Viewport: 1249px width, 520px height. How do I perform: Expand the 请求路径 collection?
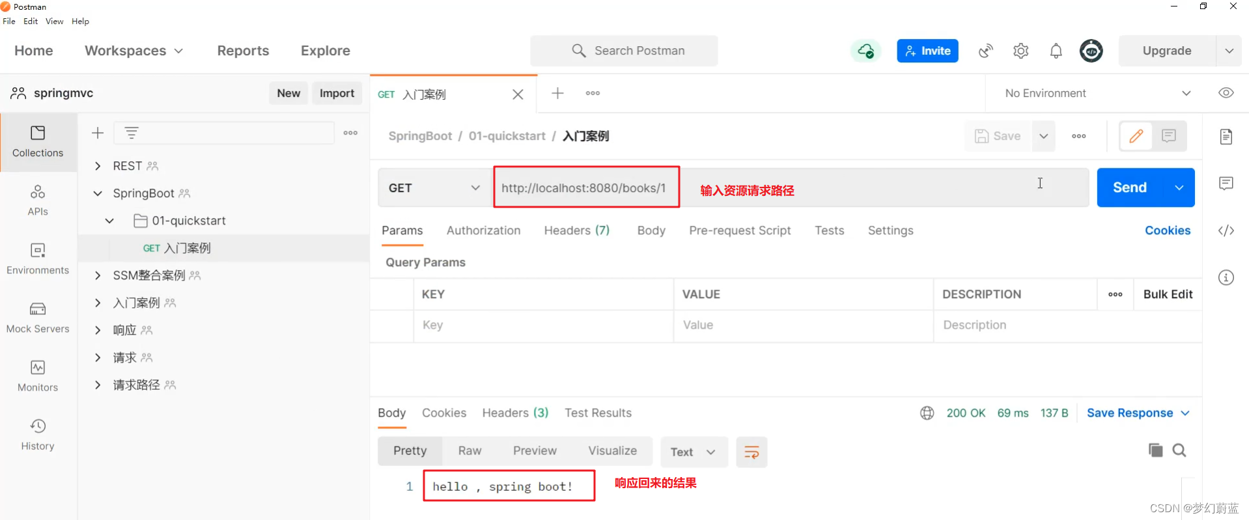click(x=98, y=385)
